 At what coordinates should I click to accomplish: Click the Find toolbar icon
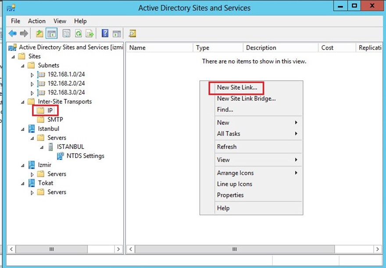pos(132,33)
